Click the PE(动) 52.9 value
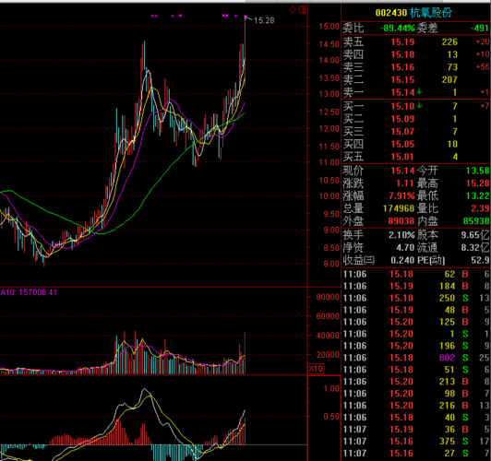The width and height of the screenshot is (491, 461). click(480, 260)
